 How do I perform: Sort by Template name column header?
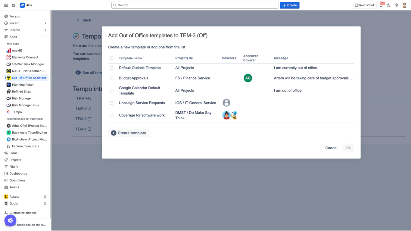point(131,58)
